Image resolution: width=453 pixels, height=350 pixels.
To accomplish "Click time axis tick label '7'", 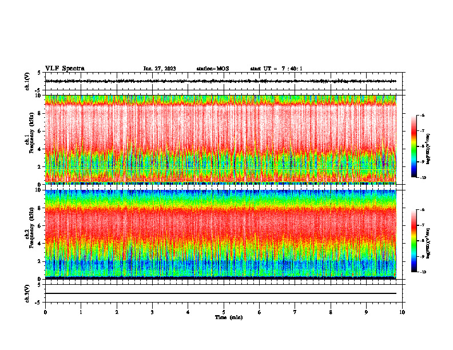I will point(295,312).
